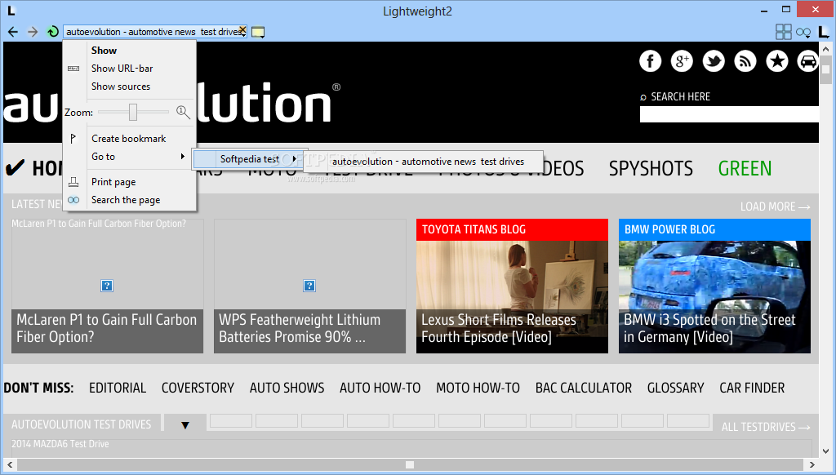The image size is (836, 475).
Task: Open the AUTO SHOWS link
Action: click(287, 388)
